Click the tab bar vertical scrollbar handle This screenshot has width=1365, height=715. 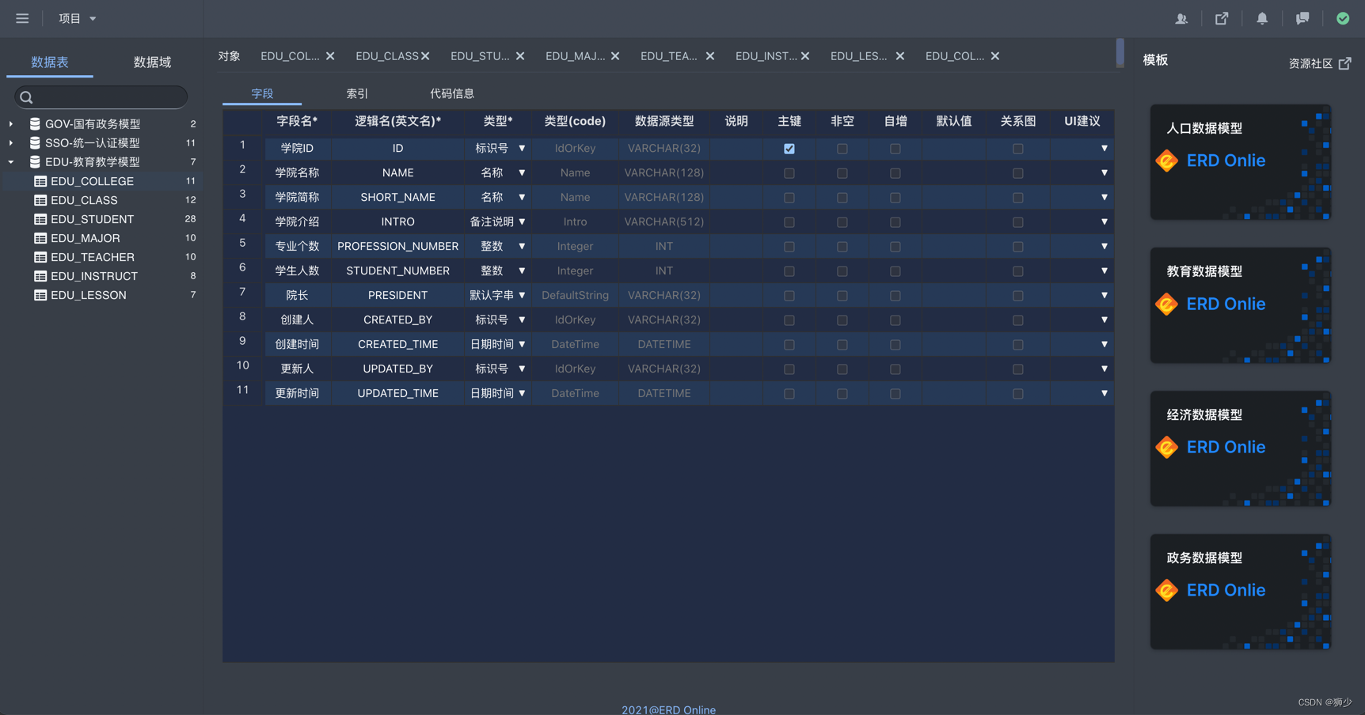(1120, 52)
